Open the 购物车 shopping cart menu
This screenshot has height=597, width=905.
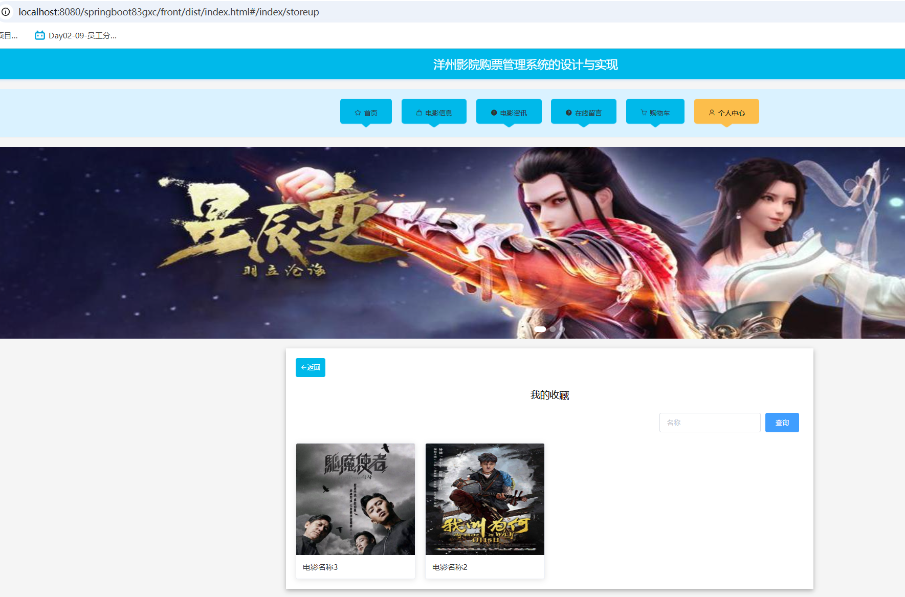655,112
